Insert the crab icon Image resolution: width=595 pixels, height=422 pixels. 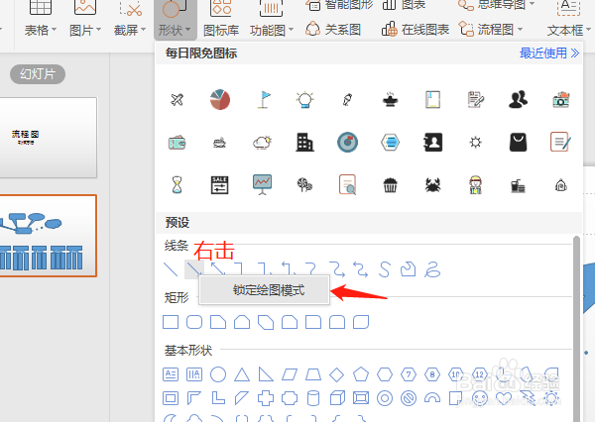432,185
